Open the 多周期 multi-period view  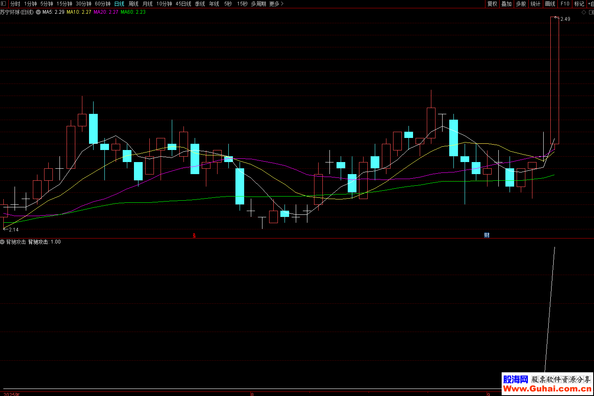coord(258,4)
